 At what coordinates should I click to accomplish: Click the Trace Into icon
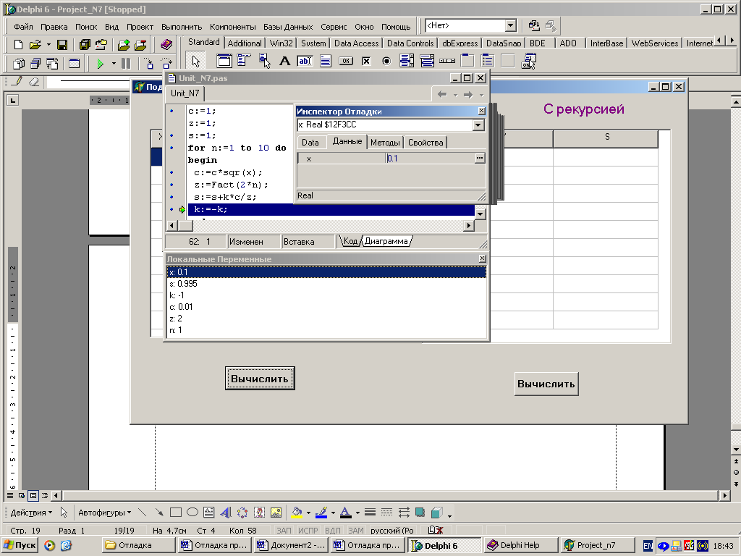pyautogui.click(x=149, y=64)
